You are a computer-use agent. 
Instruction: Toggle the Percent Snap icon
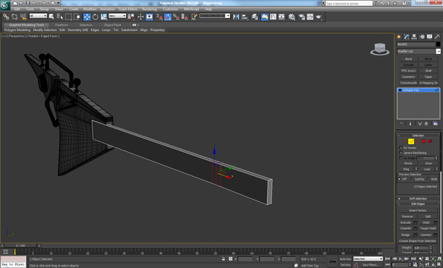176,17
